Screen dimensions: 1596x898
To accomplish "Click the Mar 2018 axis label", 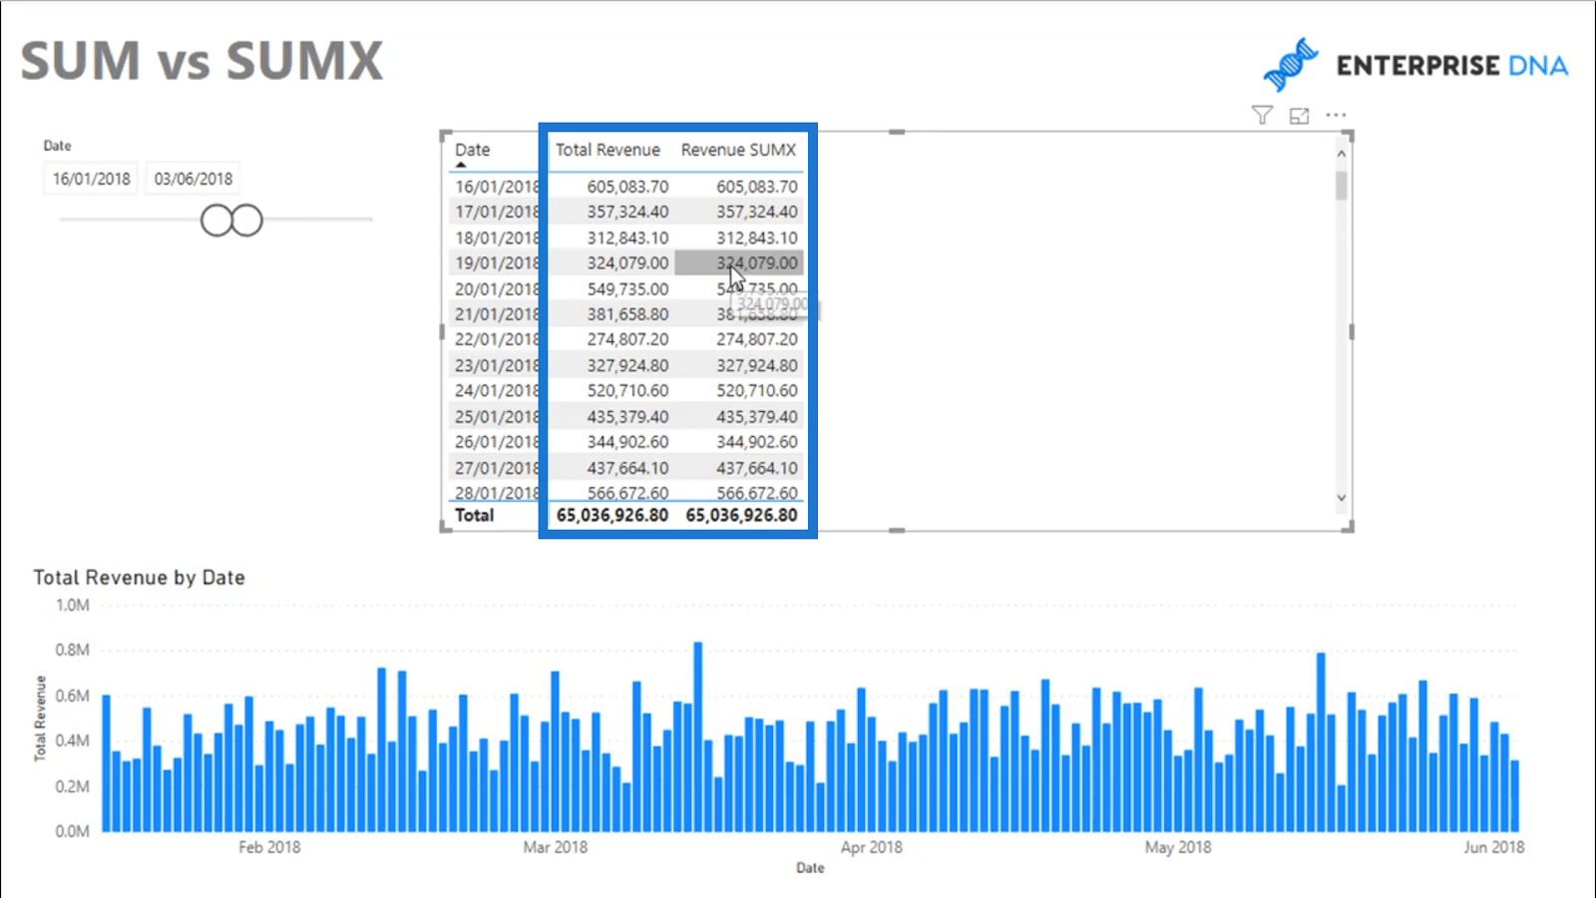I will (556, 847).
